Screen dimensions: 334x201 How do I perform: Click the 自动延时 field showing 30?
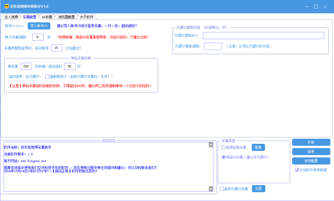pos(70,66)
